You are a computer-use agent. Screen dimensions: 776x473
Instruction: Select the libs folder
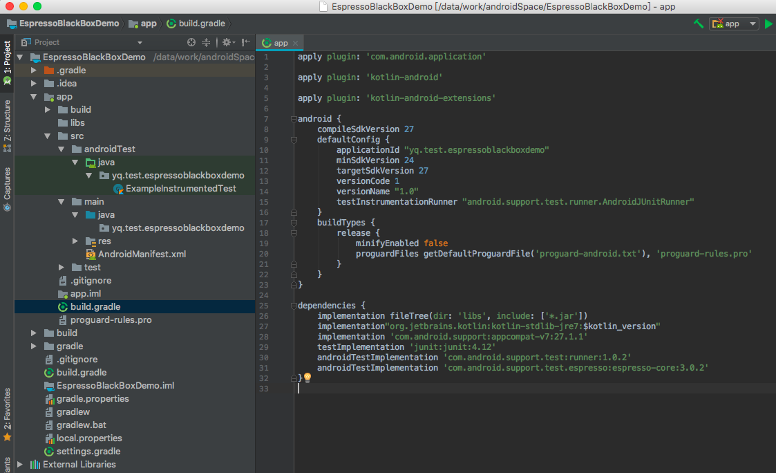point(77,123)
